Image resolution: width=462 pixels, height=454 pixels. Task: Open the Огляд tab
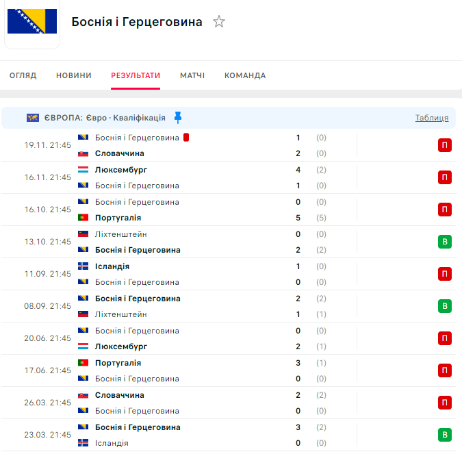(x=23, y=75)
